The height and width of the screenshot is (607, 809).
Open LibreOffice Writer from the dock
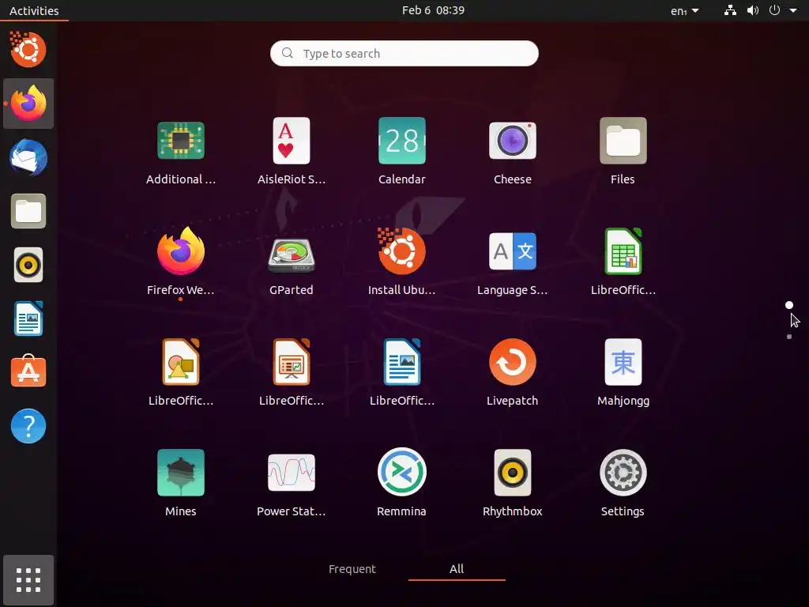pyautogui.click(x=28, y=319)
